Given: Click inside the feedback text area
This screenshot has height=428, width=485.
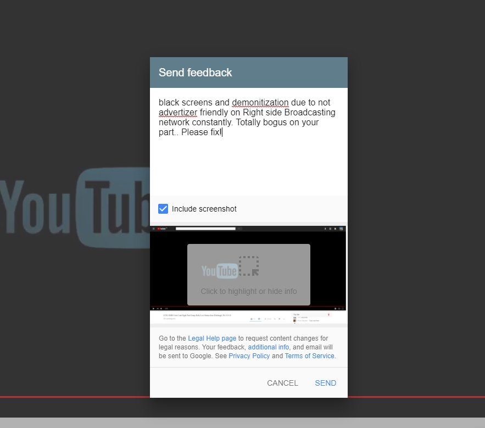Looking at the screenshot, I should (248, 142).
